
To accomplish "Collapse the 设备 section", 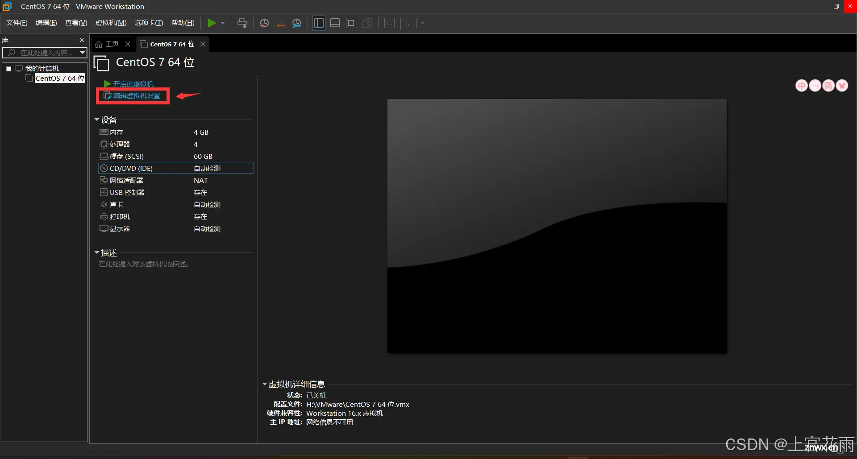I will coord(97,120).
